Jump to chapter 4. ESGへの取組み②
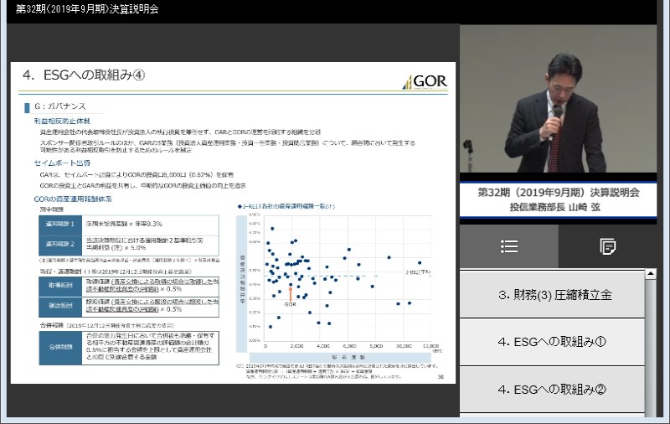 [x=552, y=390]
